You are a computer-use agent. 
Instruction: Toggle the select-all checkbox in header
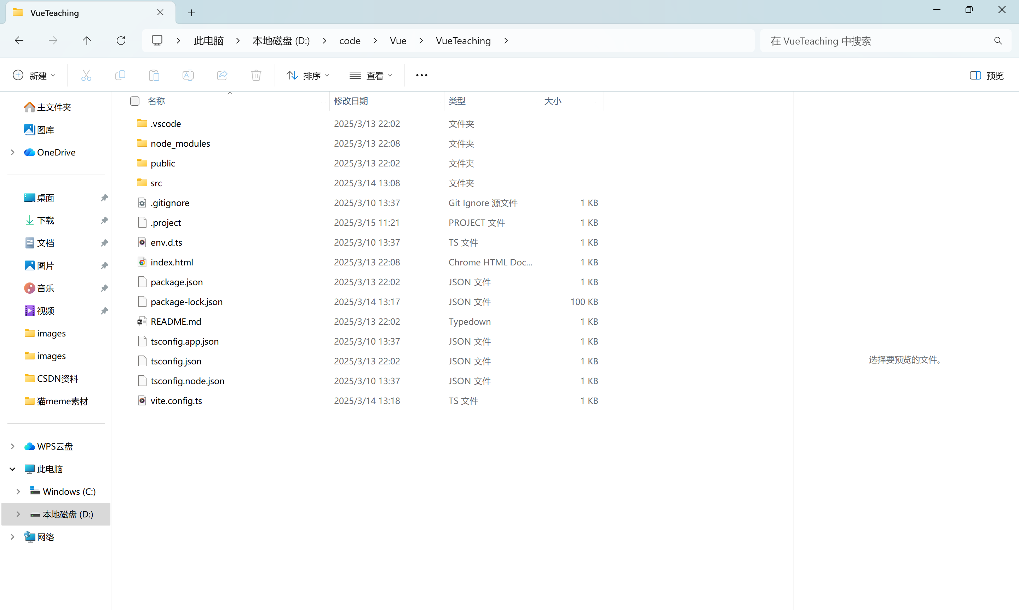tap(135, 101)
